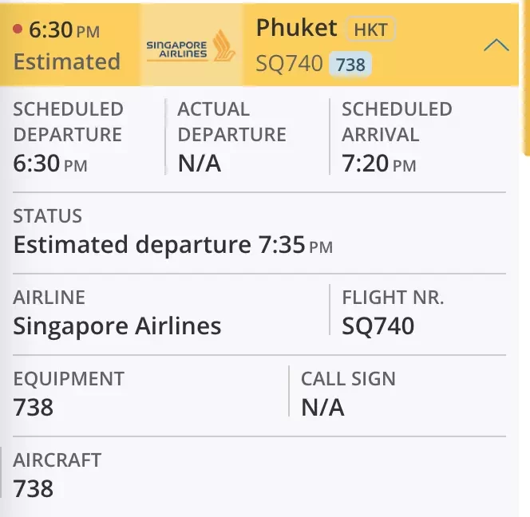
Task: Click the 738 aircraft type badge
Action: (350, 64)
